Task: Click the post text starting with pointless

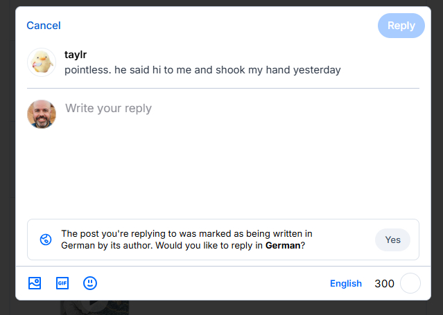Action: (x=202, y=70)
